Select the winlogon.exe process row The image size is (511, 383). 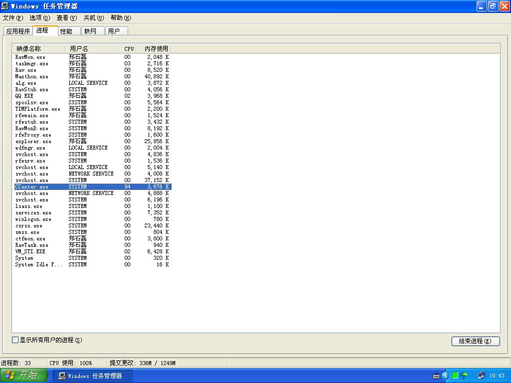tap(92, 219)
